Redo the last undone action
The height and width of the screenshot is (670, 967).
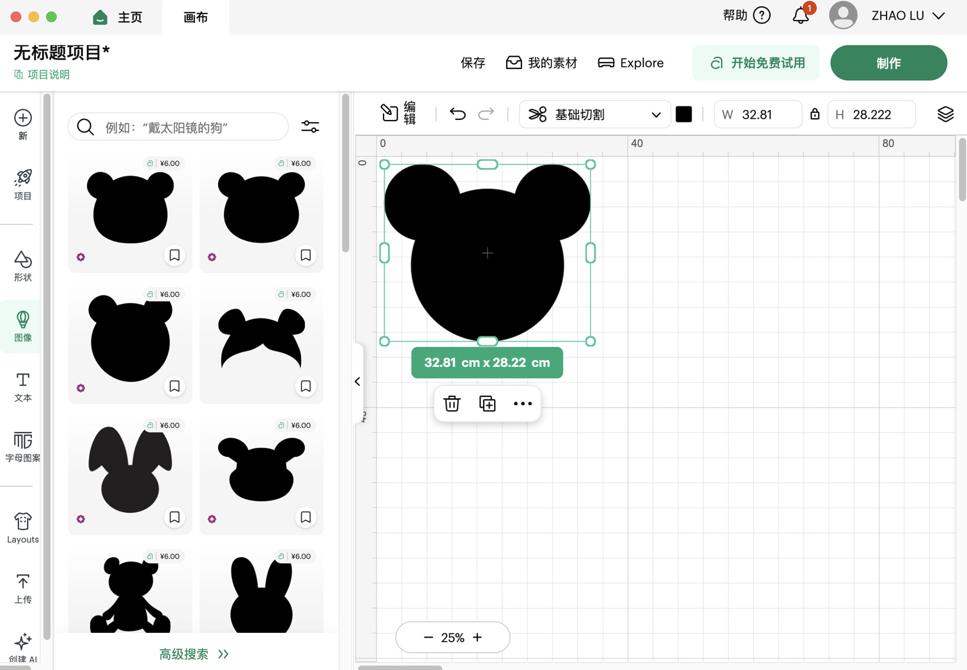coord(486,113)
